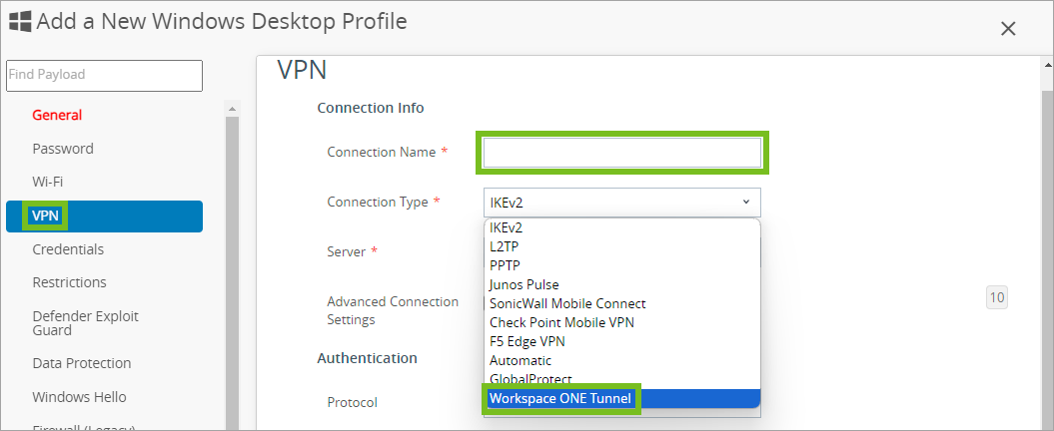This screenshot has height=431, width=1054.
Task: Open the Windows Hello payload section
Action: coord(79,397)
